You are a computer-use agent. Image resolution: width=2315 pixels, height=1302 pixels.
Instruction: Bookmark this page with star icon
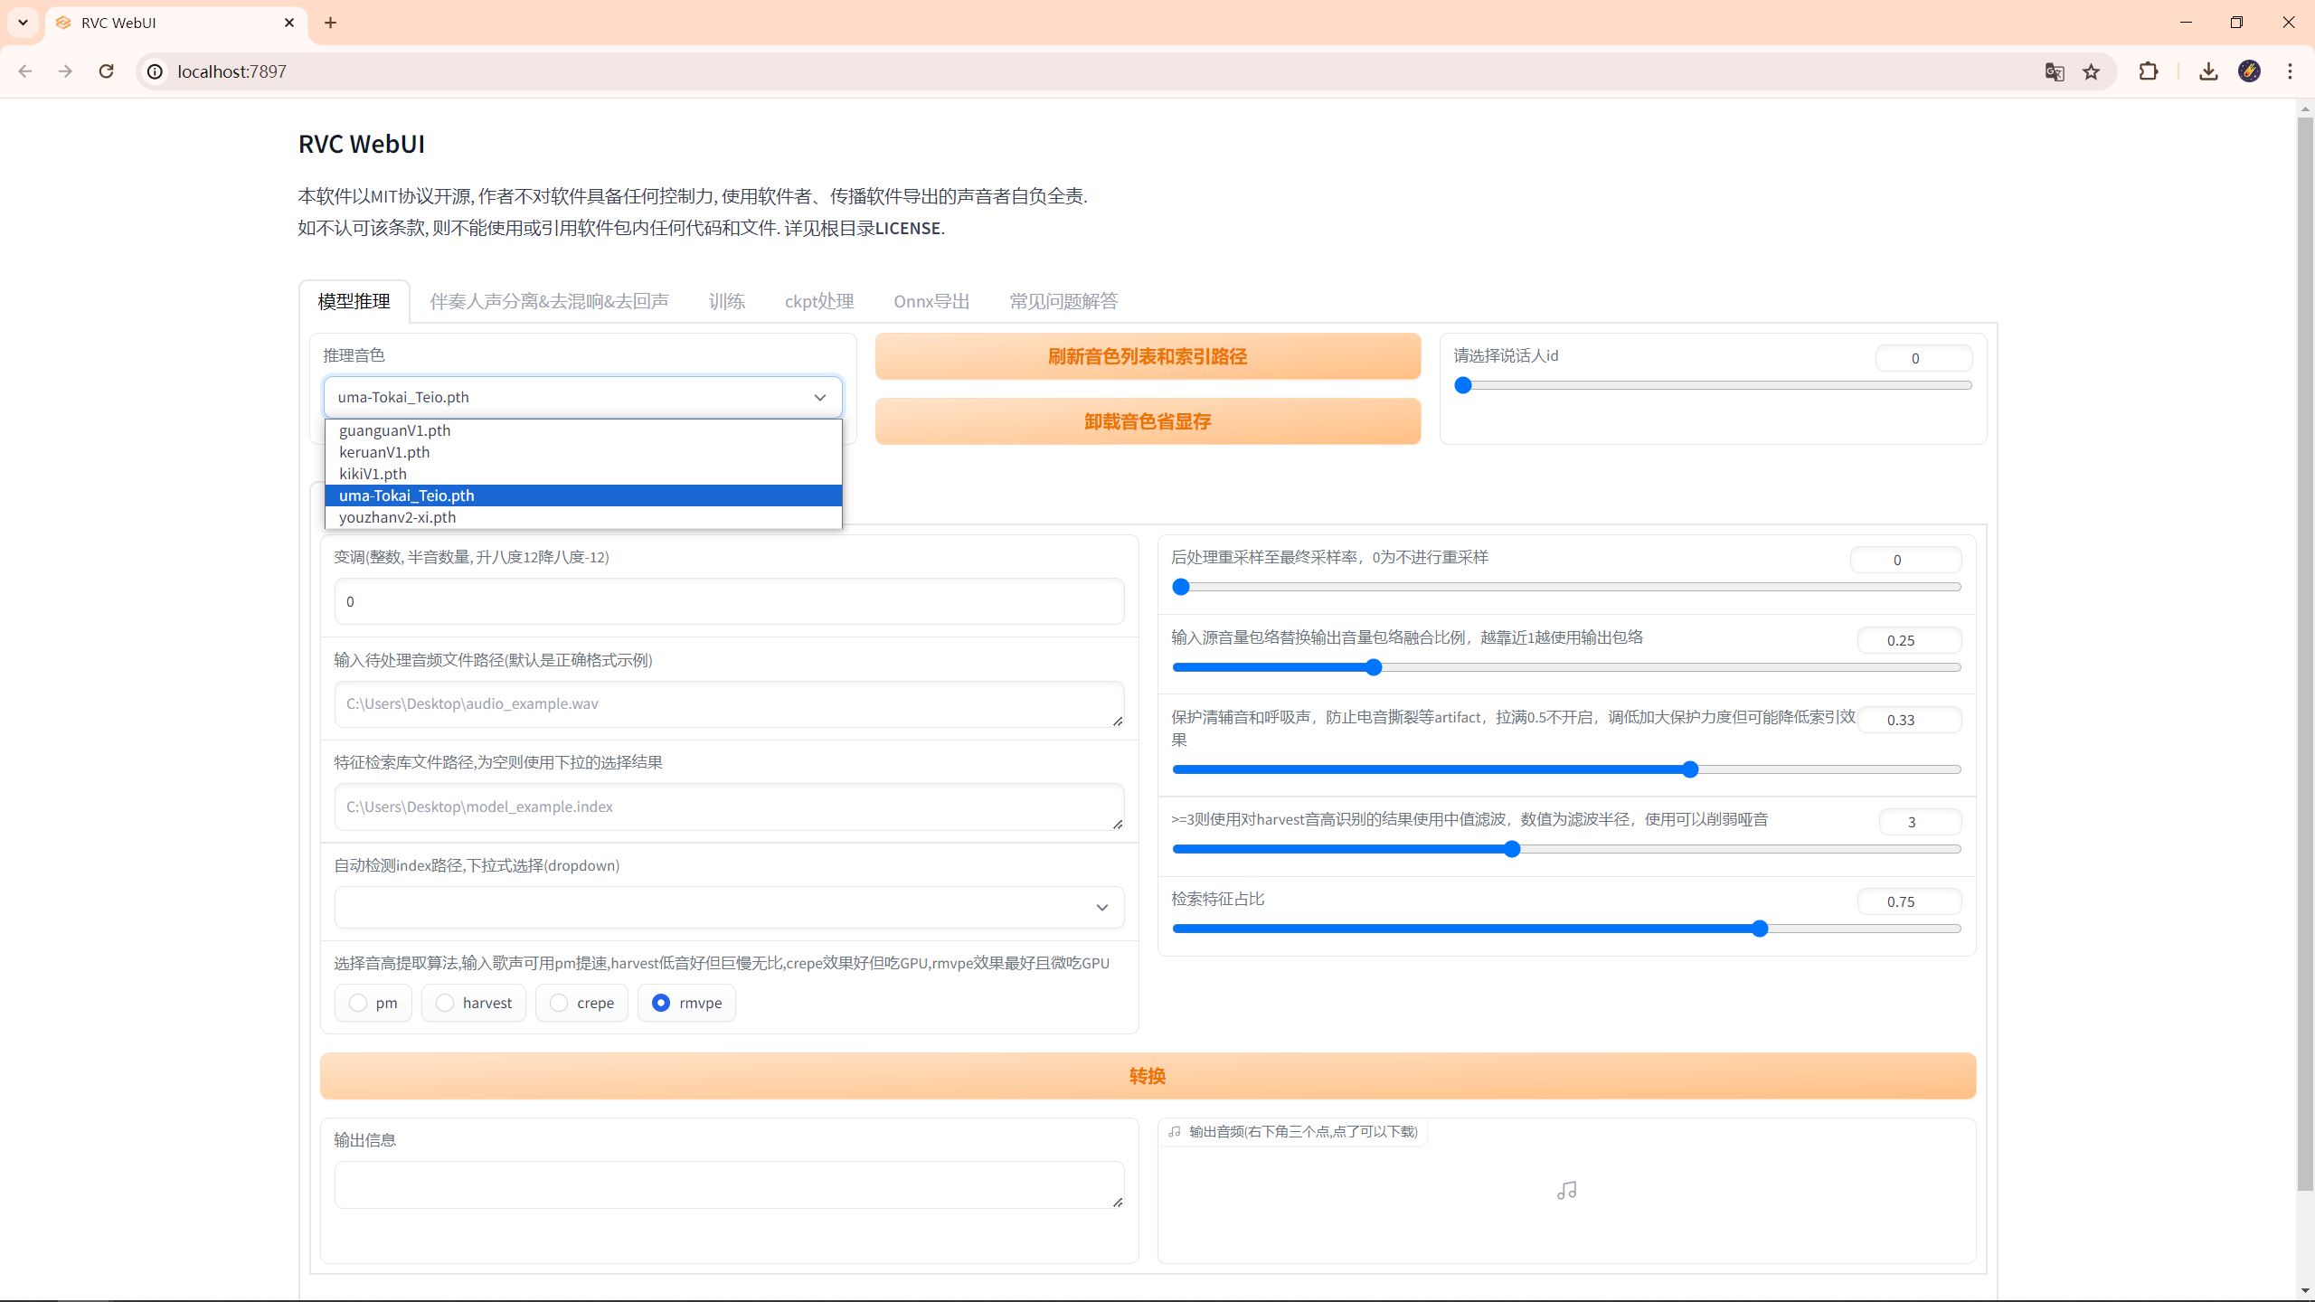(x=2091, y=71)
